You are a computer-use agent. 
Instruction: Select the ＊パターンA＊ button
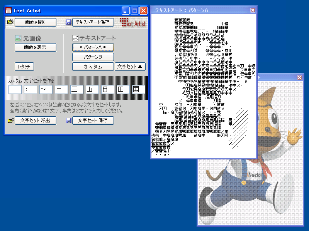(x=93, y=47)
